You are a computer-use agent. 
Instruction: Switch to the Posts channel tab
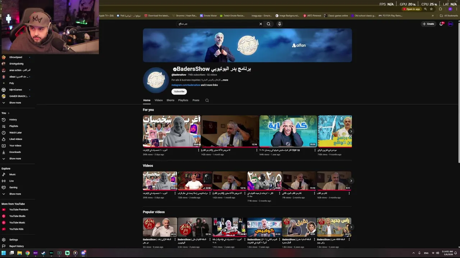pyautogui.click(x=196, y=100)
